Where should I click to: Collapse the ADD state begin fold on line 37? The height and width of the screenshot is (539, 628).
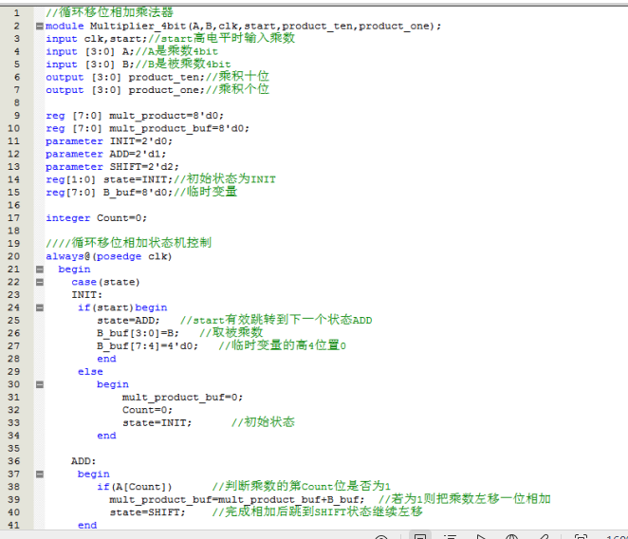click(40, 474)
